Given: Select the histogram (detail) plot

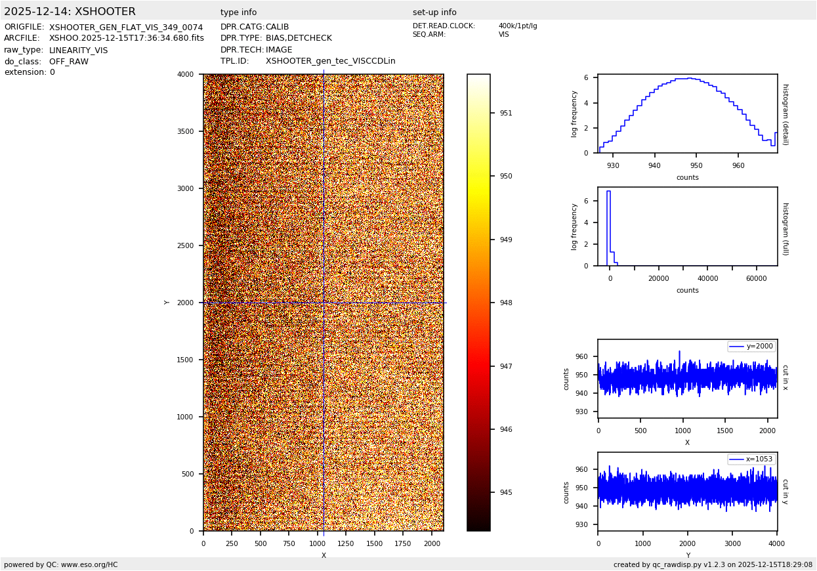Looking at the screenshot, I should (x=687, y=114).
